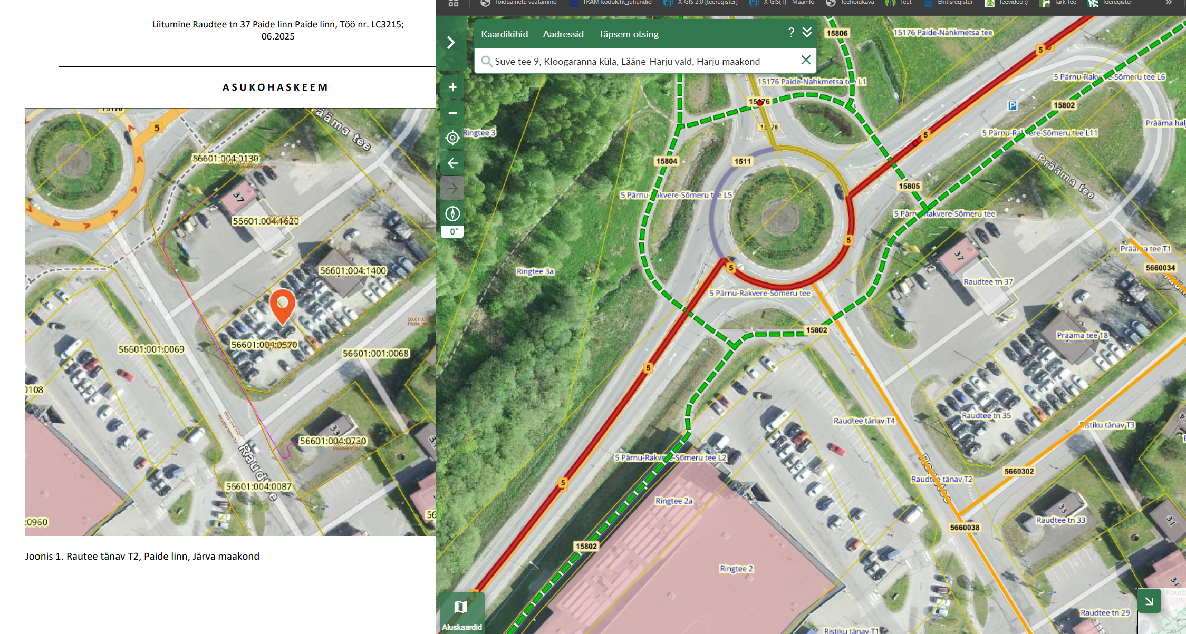Image resolution: width=1186 pixels, height=634 pixels.
Task: Show more bookmarks with double arrow
Action: point(1169,3)
